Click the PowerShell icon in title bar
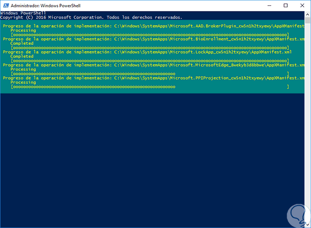 [x=6, y=5]
